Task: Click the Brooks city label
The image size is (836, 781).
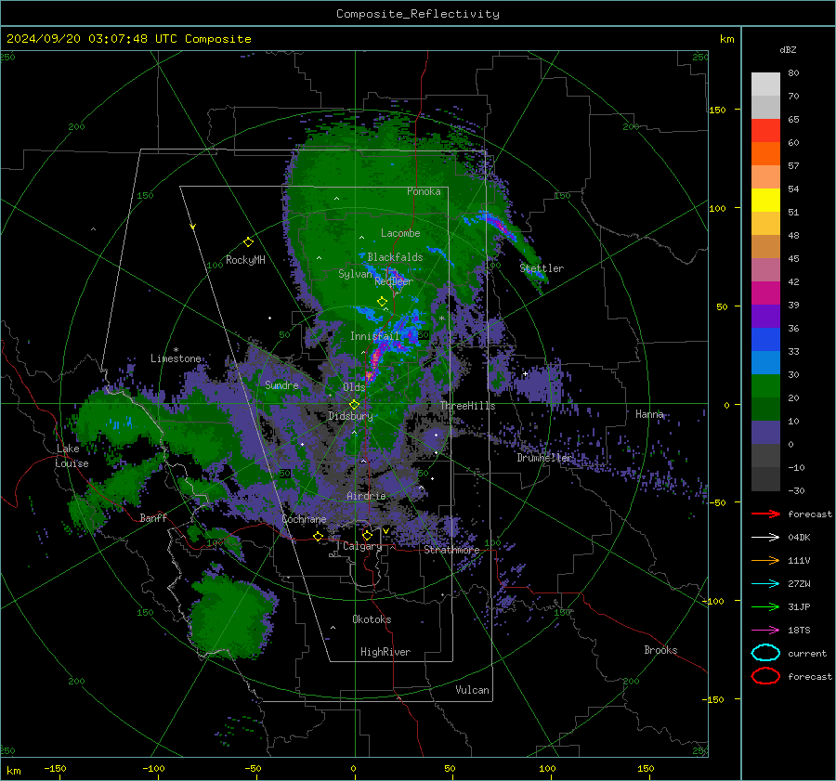Action: (x=660, y=650)
